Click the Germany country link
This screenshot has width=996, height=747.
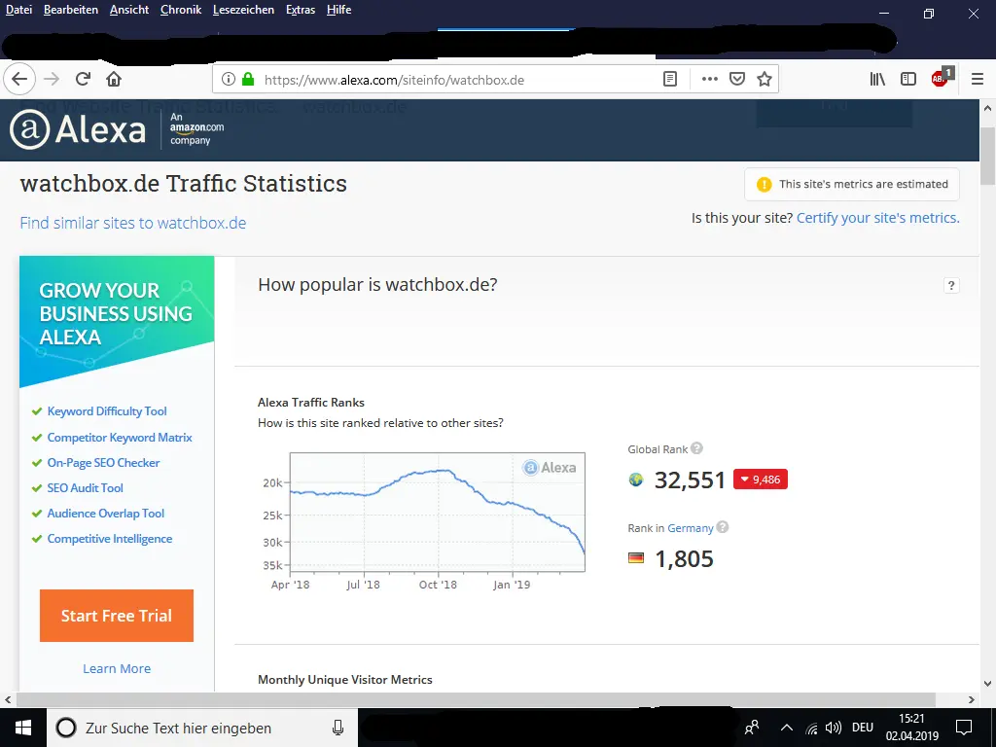coord(690,528)
